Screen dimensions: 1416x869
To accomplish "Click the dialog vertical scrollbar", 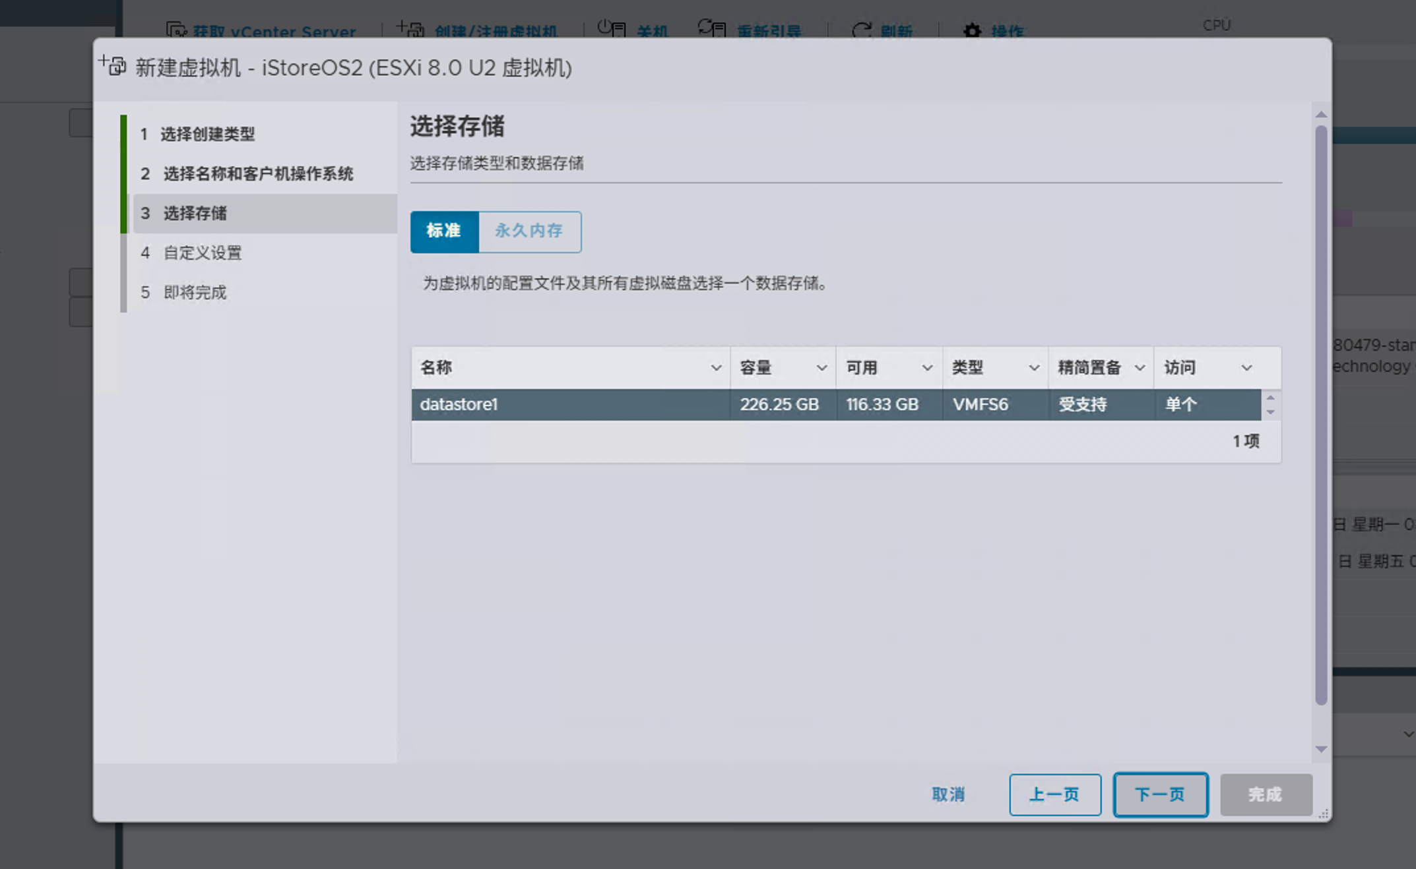I will click(1320, 415).
